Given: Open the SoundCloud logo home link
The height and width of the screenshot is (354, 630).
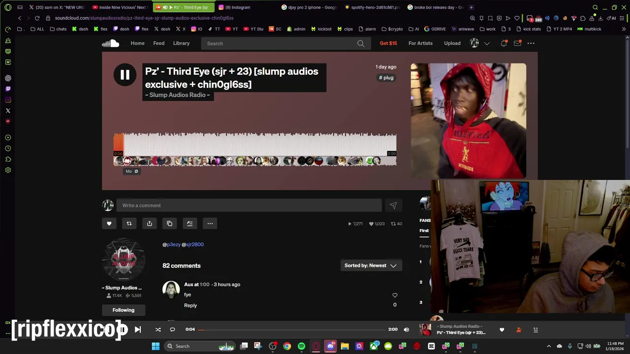Looking at the screenshot, I should (111, 43).
